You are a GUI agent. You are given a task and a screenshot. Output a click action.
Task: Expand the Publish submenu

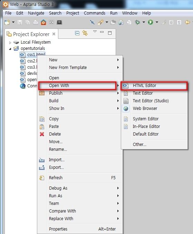point(80,93)
